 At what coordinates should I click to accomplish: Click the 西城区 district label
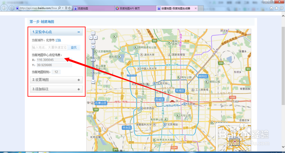160,99
